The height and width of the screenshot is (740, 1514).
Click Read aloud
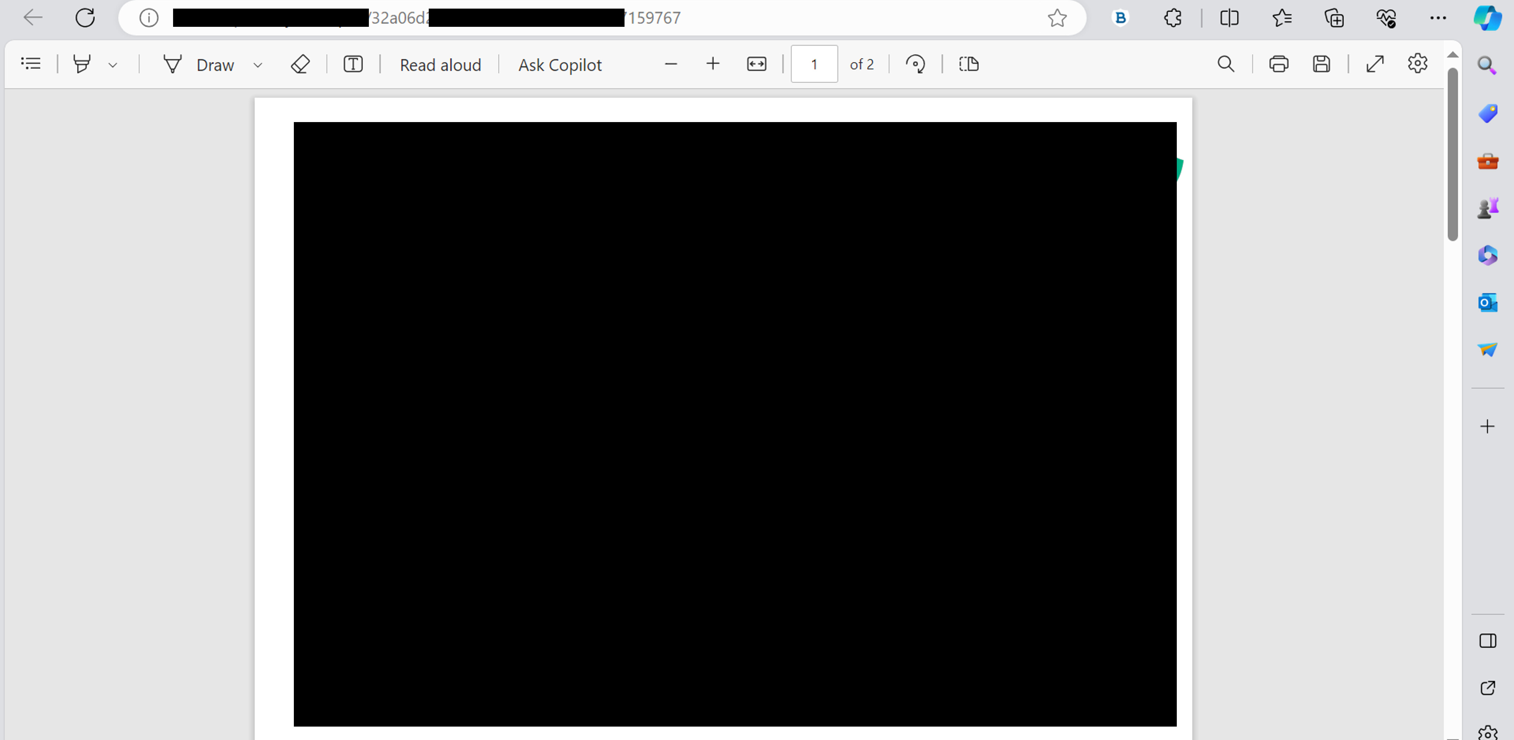pos(440,65)
